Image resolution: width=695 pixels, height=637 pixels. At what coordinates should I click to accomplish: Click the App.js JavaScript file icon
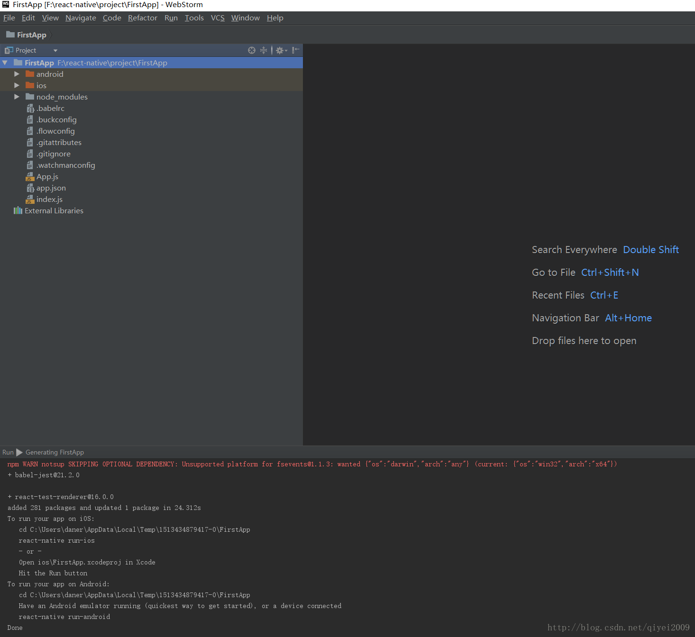coord(30,177)
